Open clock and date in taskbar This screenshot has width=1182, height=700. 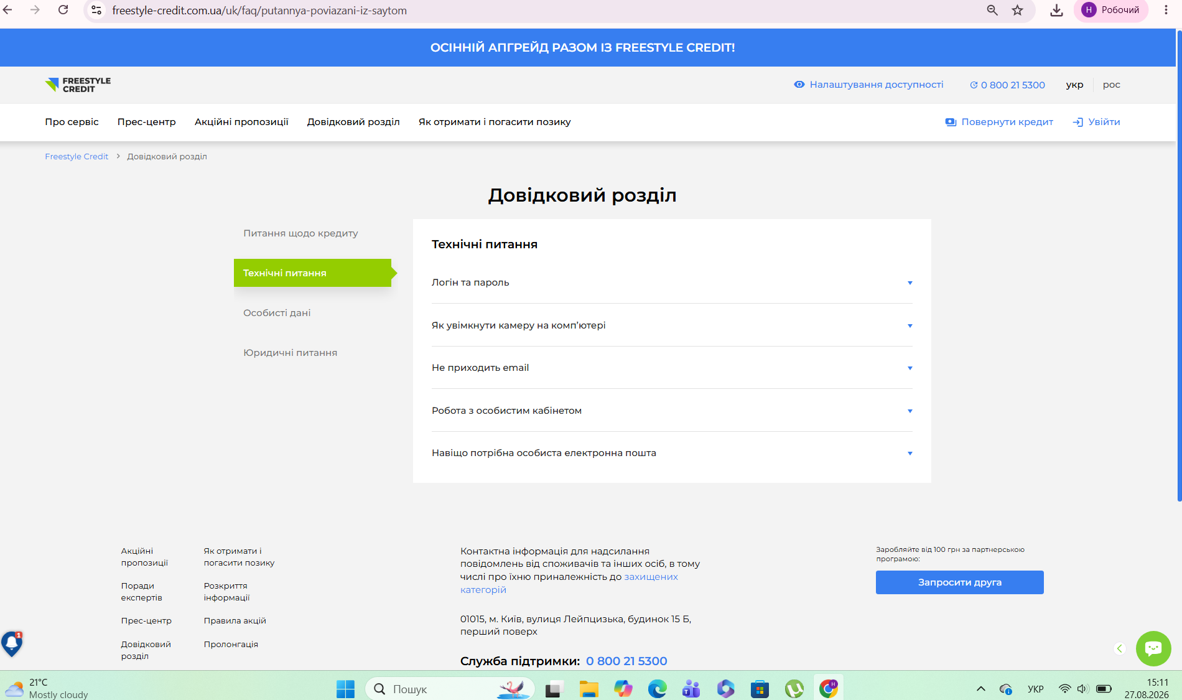[1146, 688]
